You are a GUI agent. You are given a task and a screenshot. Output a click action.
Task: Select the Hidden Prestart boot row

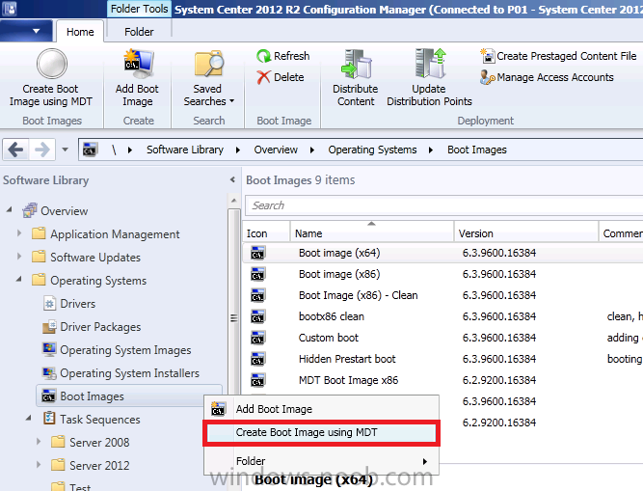442,359
